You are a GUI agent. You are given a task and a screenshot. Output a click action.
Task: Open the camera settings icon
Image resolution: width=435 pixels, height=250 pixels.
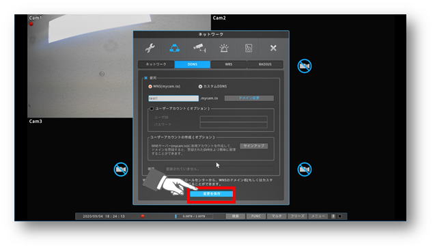(x=199, y=48)
